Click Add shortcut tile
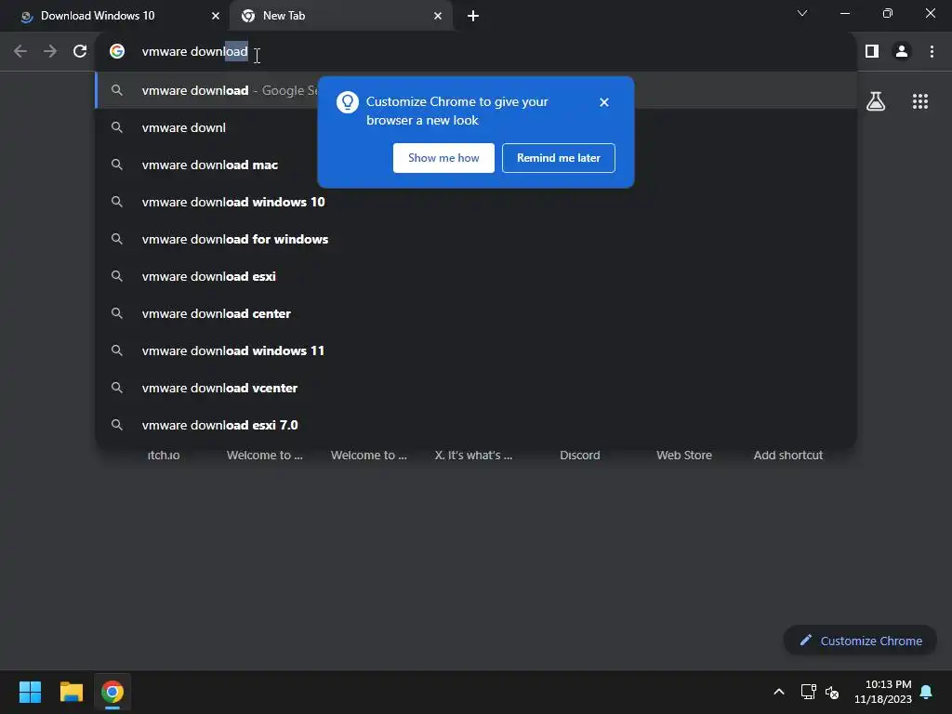952x714 pixels. click(x=788, y=455)
